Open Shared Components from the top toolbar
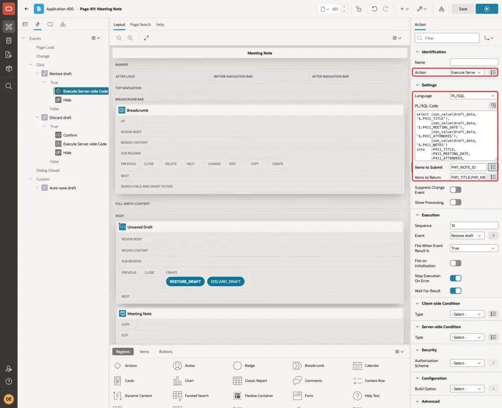 pos(442,9)
